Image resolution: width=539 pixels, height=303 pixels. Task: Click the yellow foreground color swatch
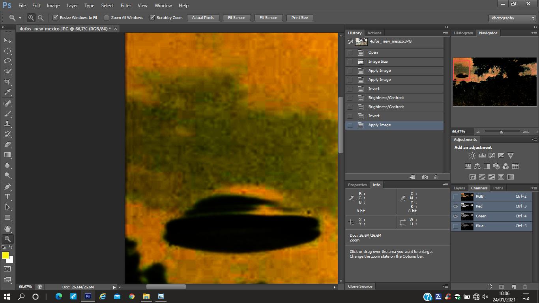coord(6,255)
